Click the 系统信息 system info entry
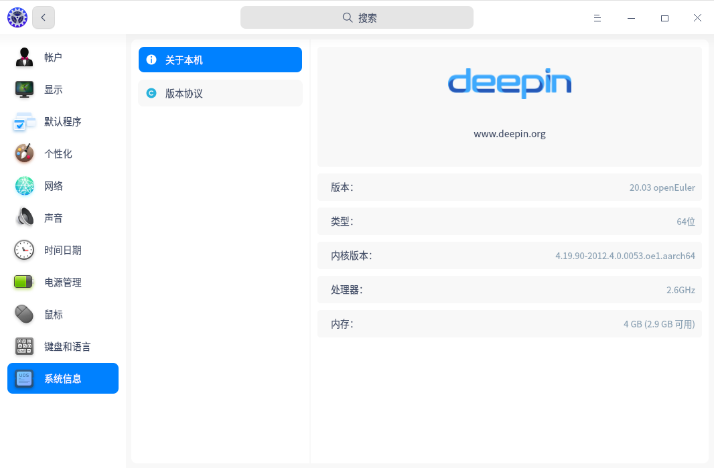714x468 pixels. (x=63, y=379)
